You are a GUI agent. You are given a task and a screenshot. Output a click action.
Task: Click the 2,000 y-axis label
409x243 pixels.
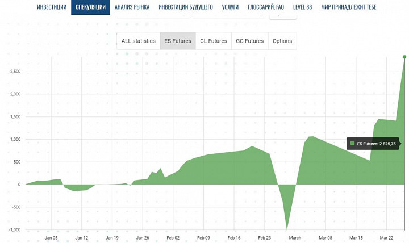(15, 94)
